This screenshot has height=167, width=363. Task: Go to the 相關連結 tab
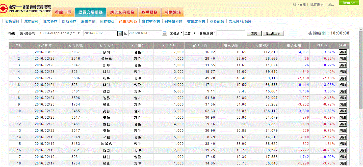[x=173, y=12]
